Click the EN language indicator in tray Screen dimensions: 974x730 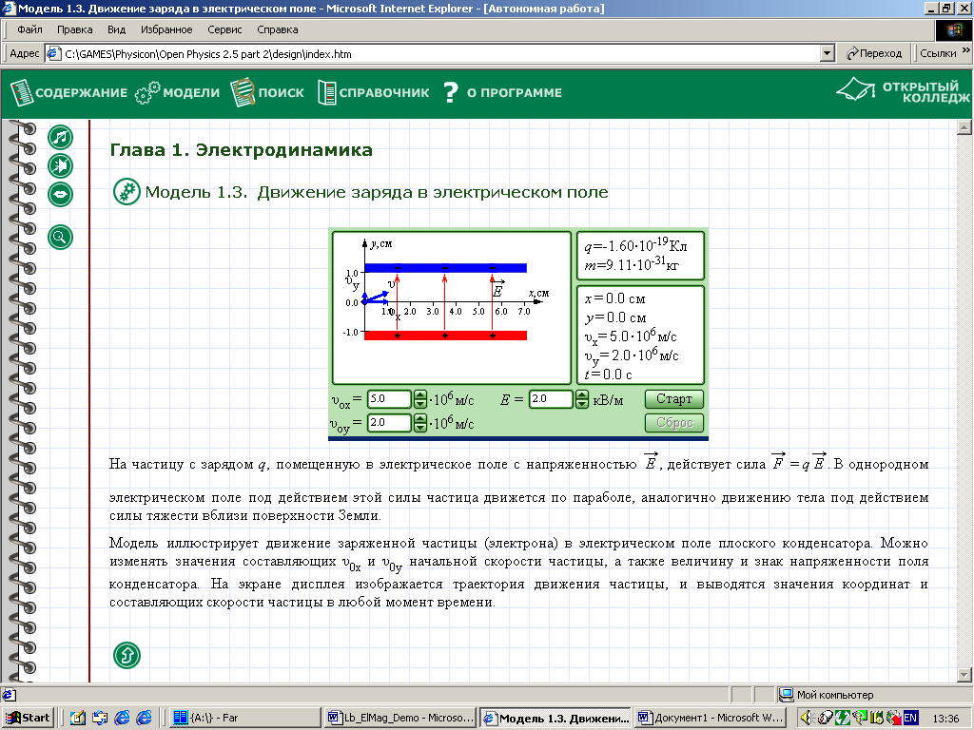point(910,719)
